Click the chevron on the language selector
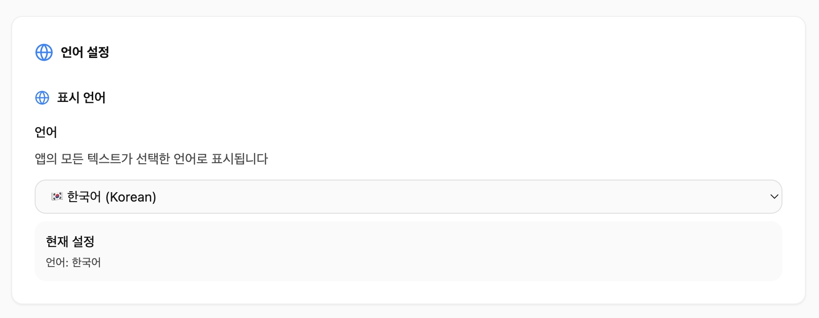 (775, 196)
